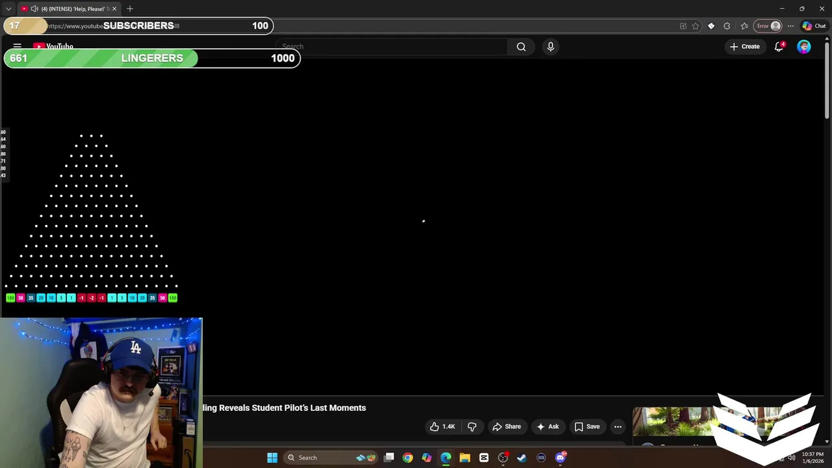This screenshot has height=468, width=832.
Task: Open the YouTube hamburger guide menu
Action: click(x=18, y=47)
